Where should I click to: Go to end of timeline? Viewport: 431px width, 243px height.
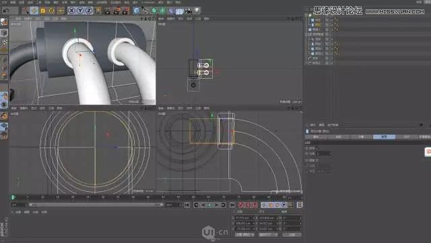tap(232, 205)
